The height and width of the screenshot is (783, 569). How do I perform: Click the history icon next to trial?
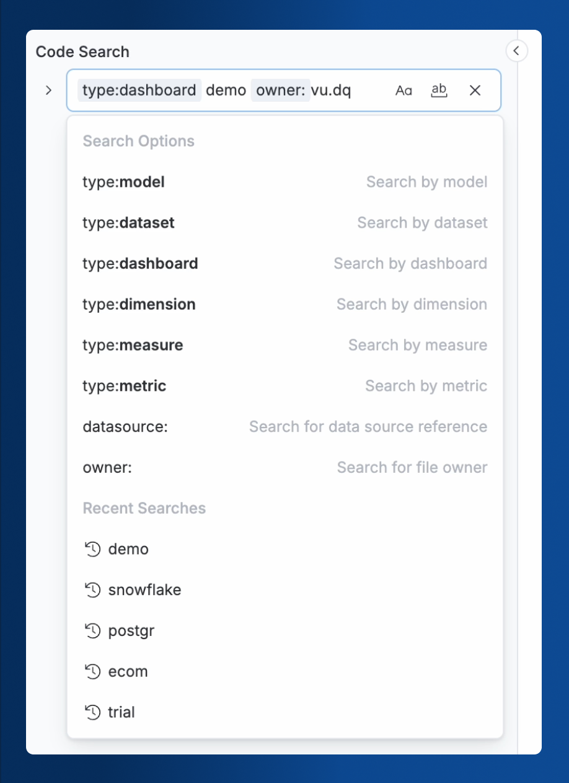tap(92, 712)
